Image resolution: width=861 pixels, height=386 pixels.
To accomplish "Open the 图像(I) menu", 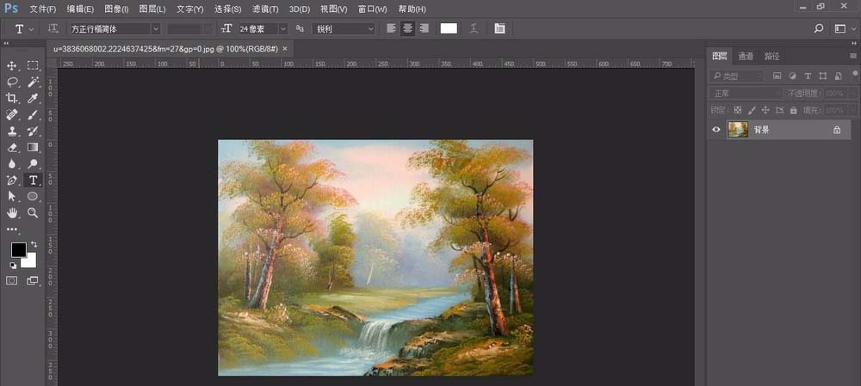I will click(116, 9).
